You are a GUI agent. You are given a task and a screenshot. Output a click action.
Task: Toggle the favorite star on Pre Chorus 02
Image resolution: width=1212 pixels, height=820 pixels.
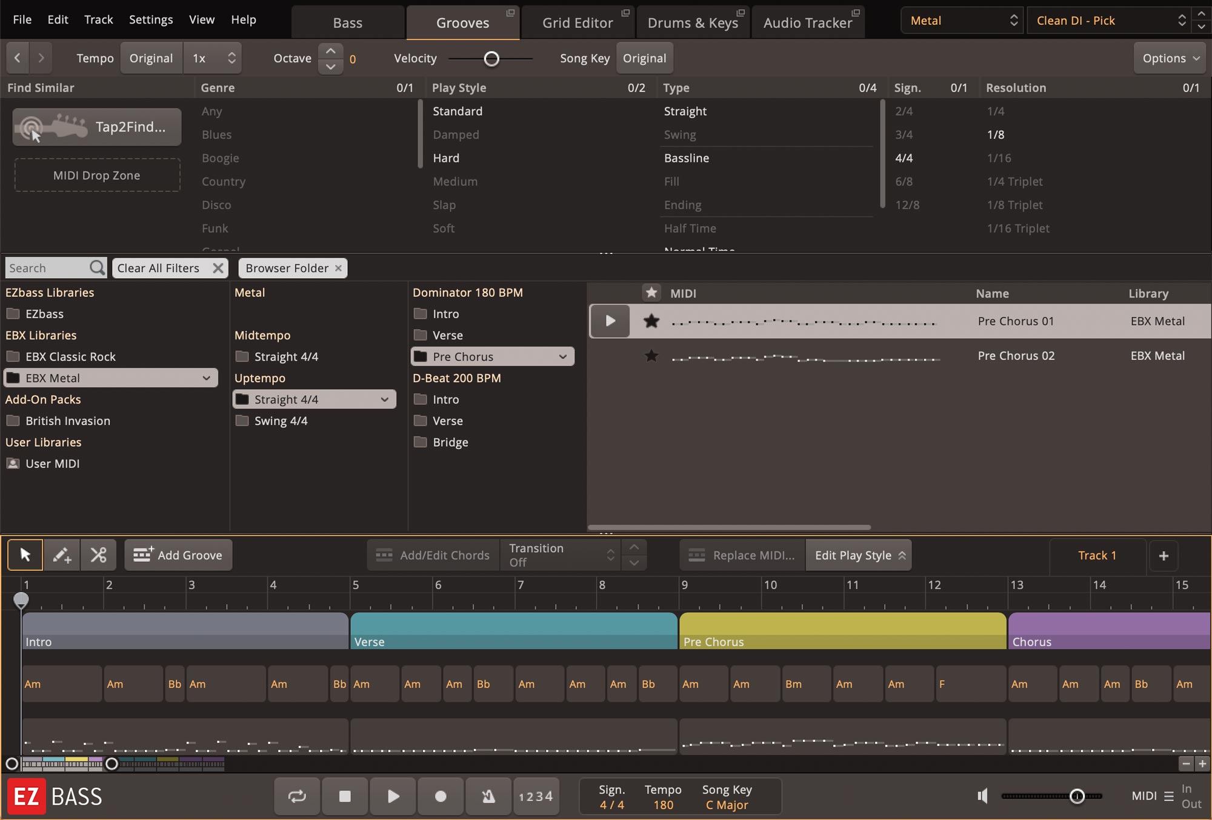(x=651, y=356)
